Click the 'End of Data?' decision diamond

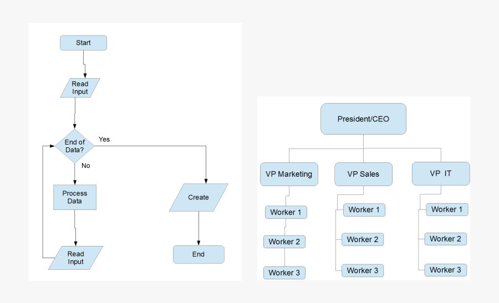click(x=75, y=146)
